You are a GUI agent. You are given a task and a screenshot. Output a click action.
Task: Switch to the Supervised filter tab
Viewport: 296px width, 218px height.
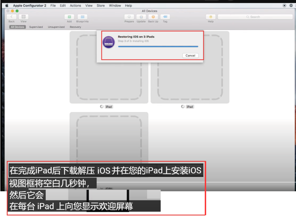[x=36, y=27]
